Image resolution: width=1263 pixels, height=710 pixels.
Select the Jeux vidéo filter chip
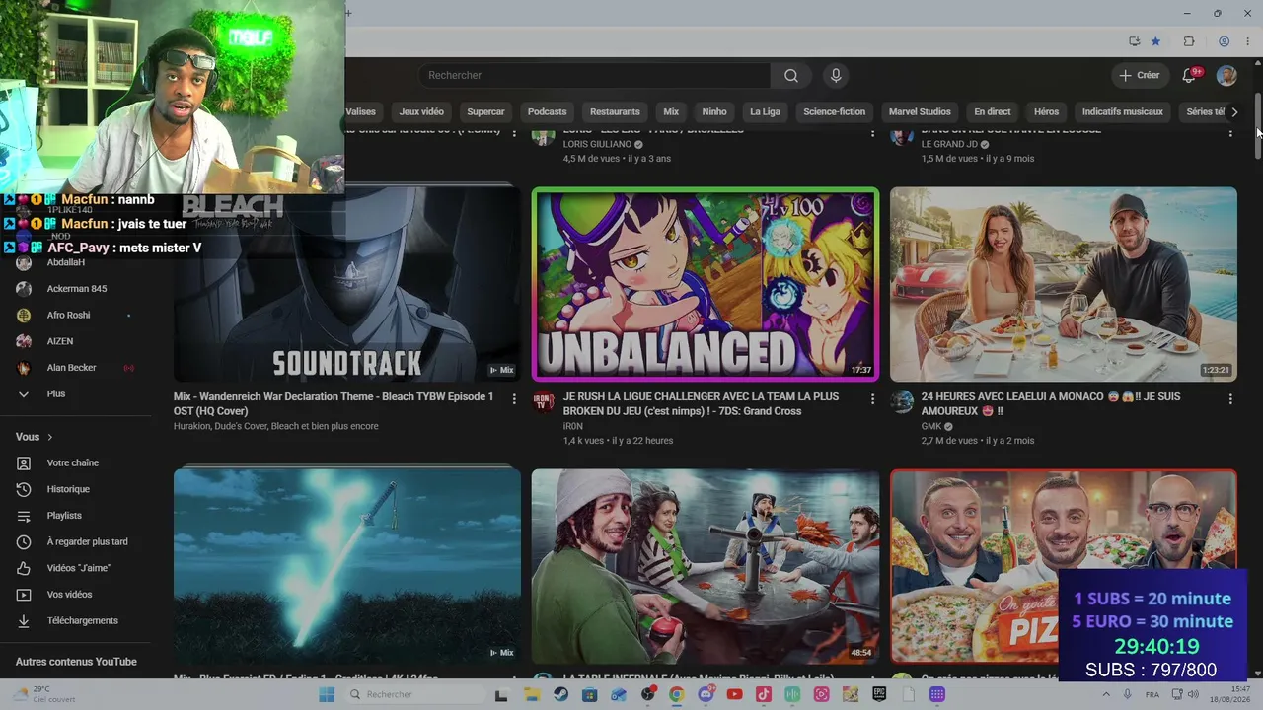(421, 112)
